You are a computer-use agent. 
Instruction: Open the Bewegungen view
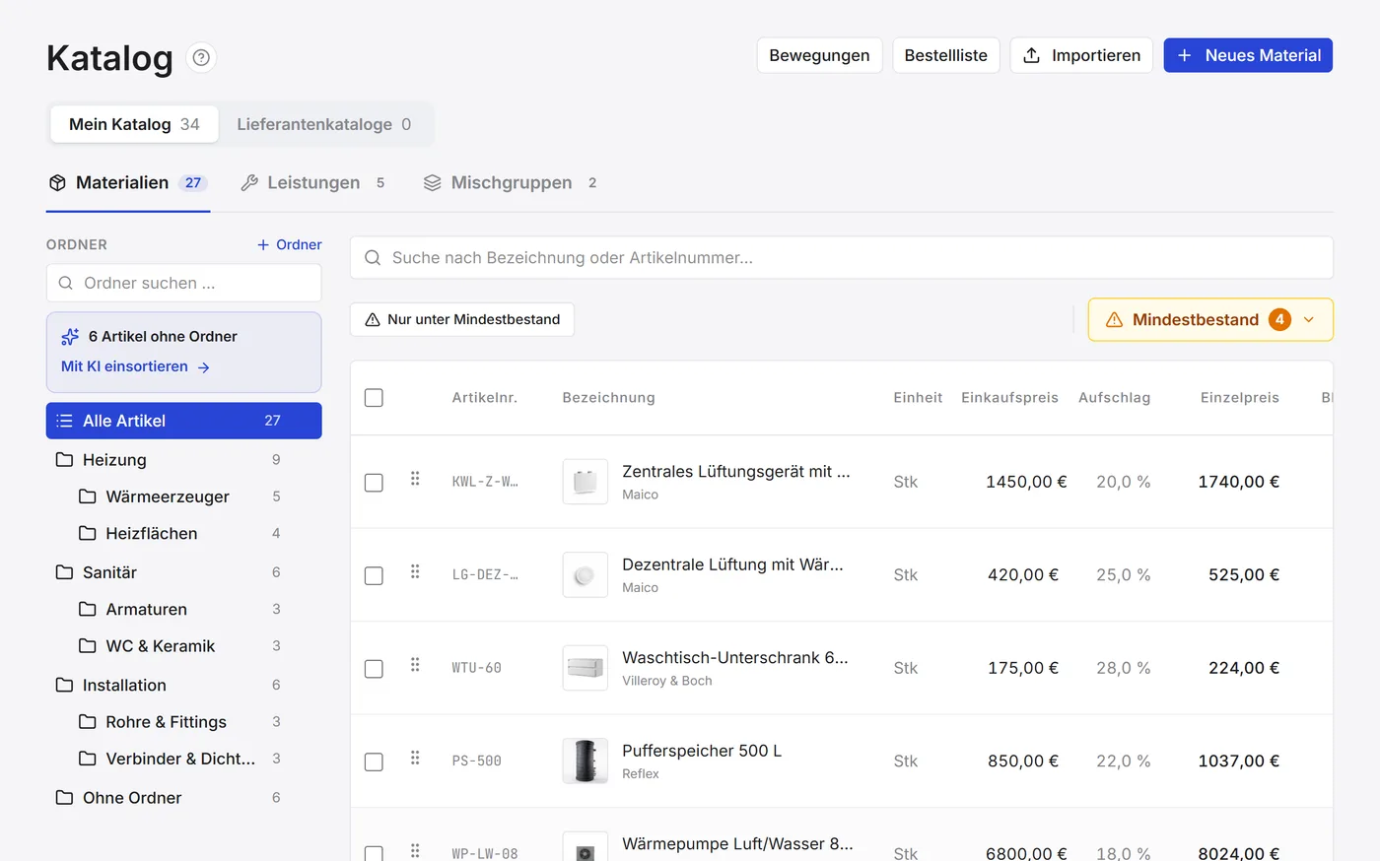click(819, 55)
